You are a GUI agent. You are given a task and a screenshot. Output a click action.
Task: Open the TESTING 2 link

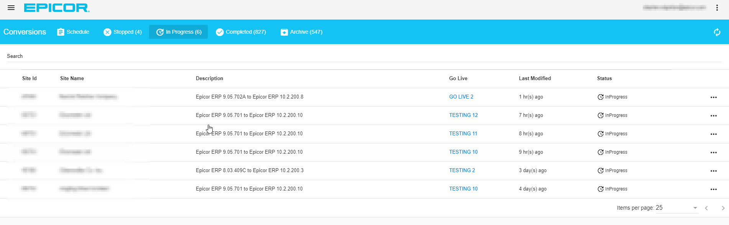[462, 171]
